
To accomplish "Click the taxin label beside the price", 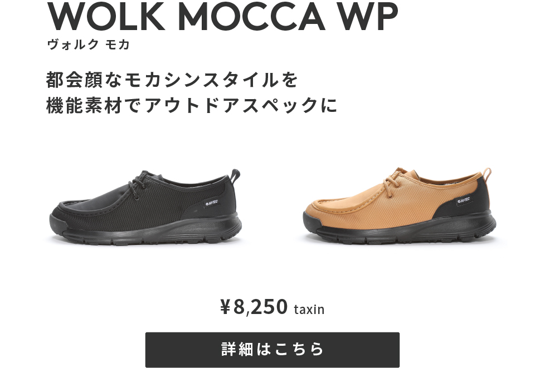I will coord(309,309).
